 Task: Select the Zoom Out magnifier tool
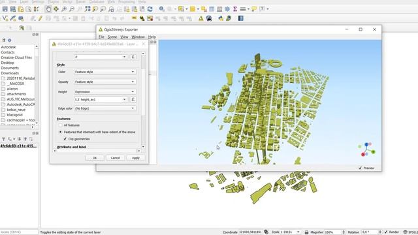72,9
